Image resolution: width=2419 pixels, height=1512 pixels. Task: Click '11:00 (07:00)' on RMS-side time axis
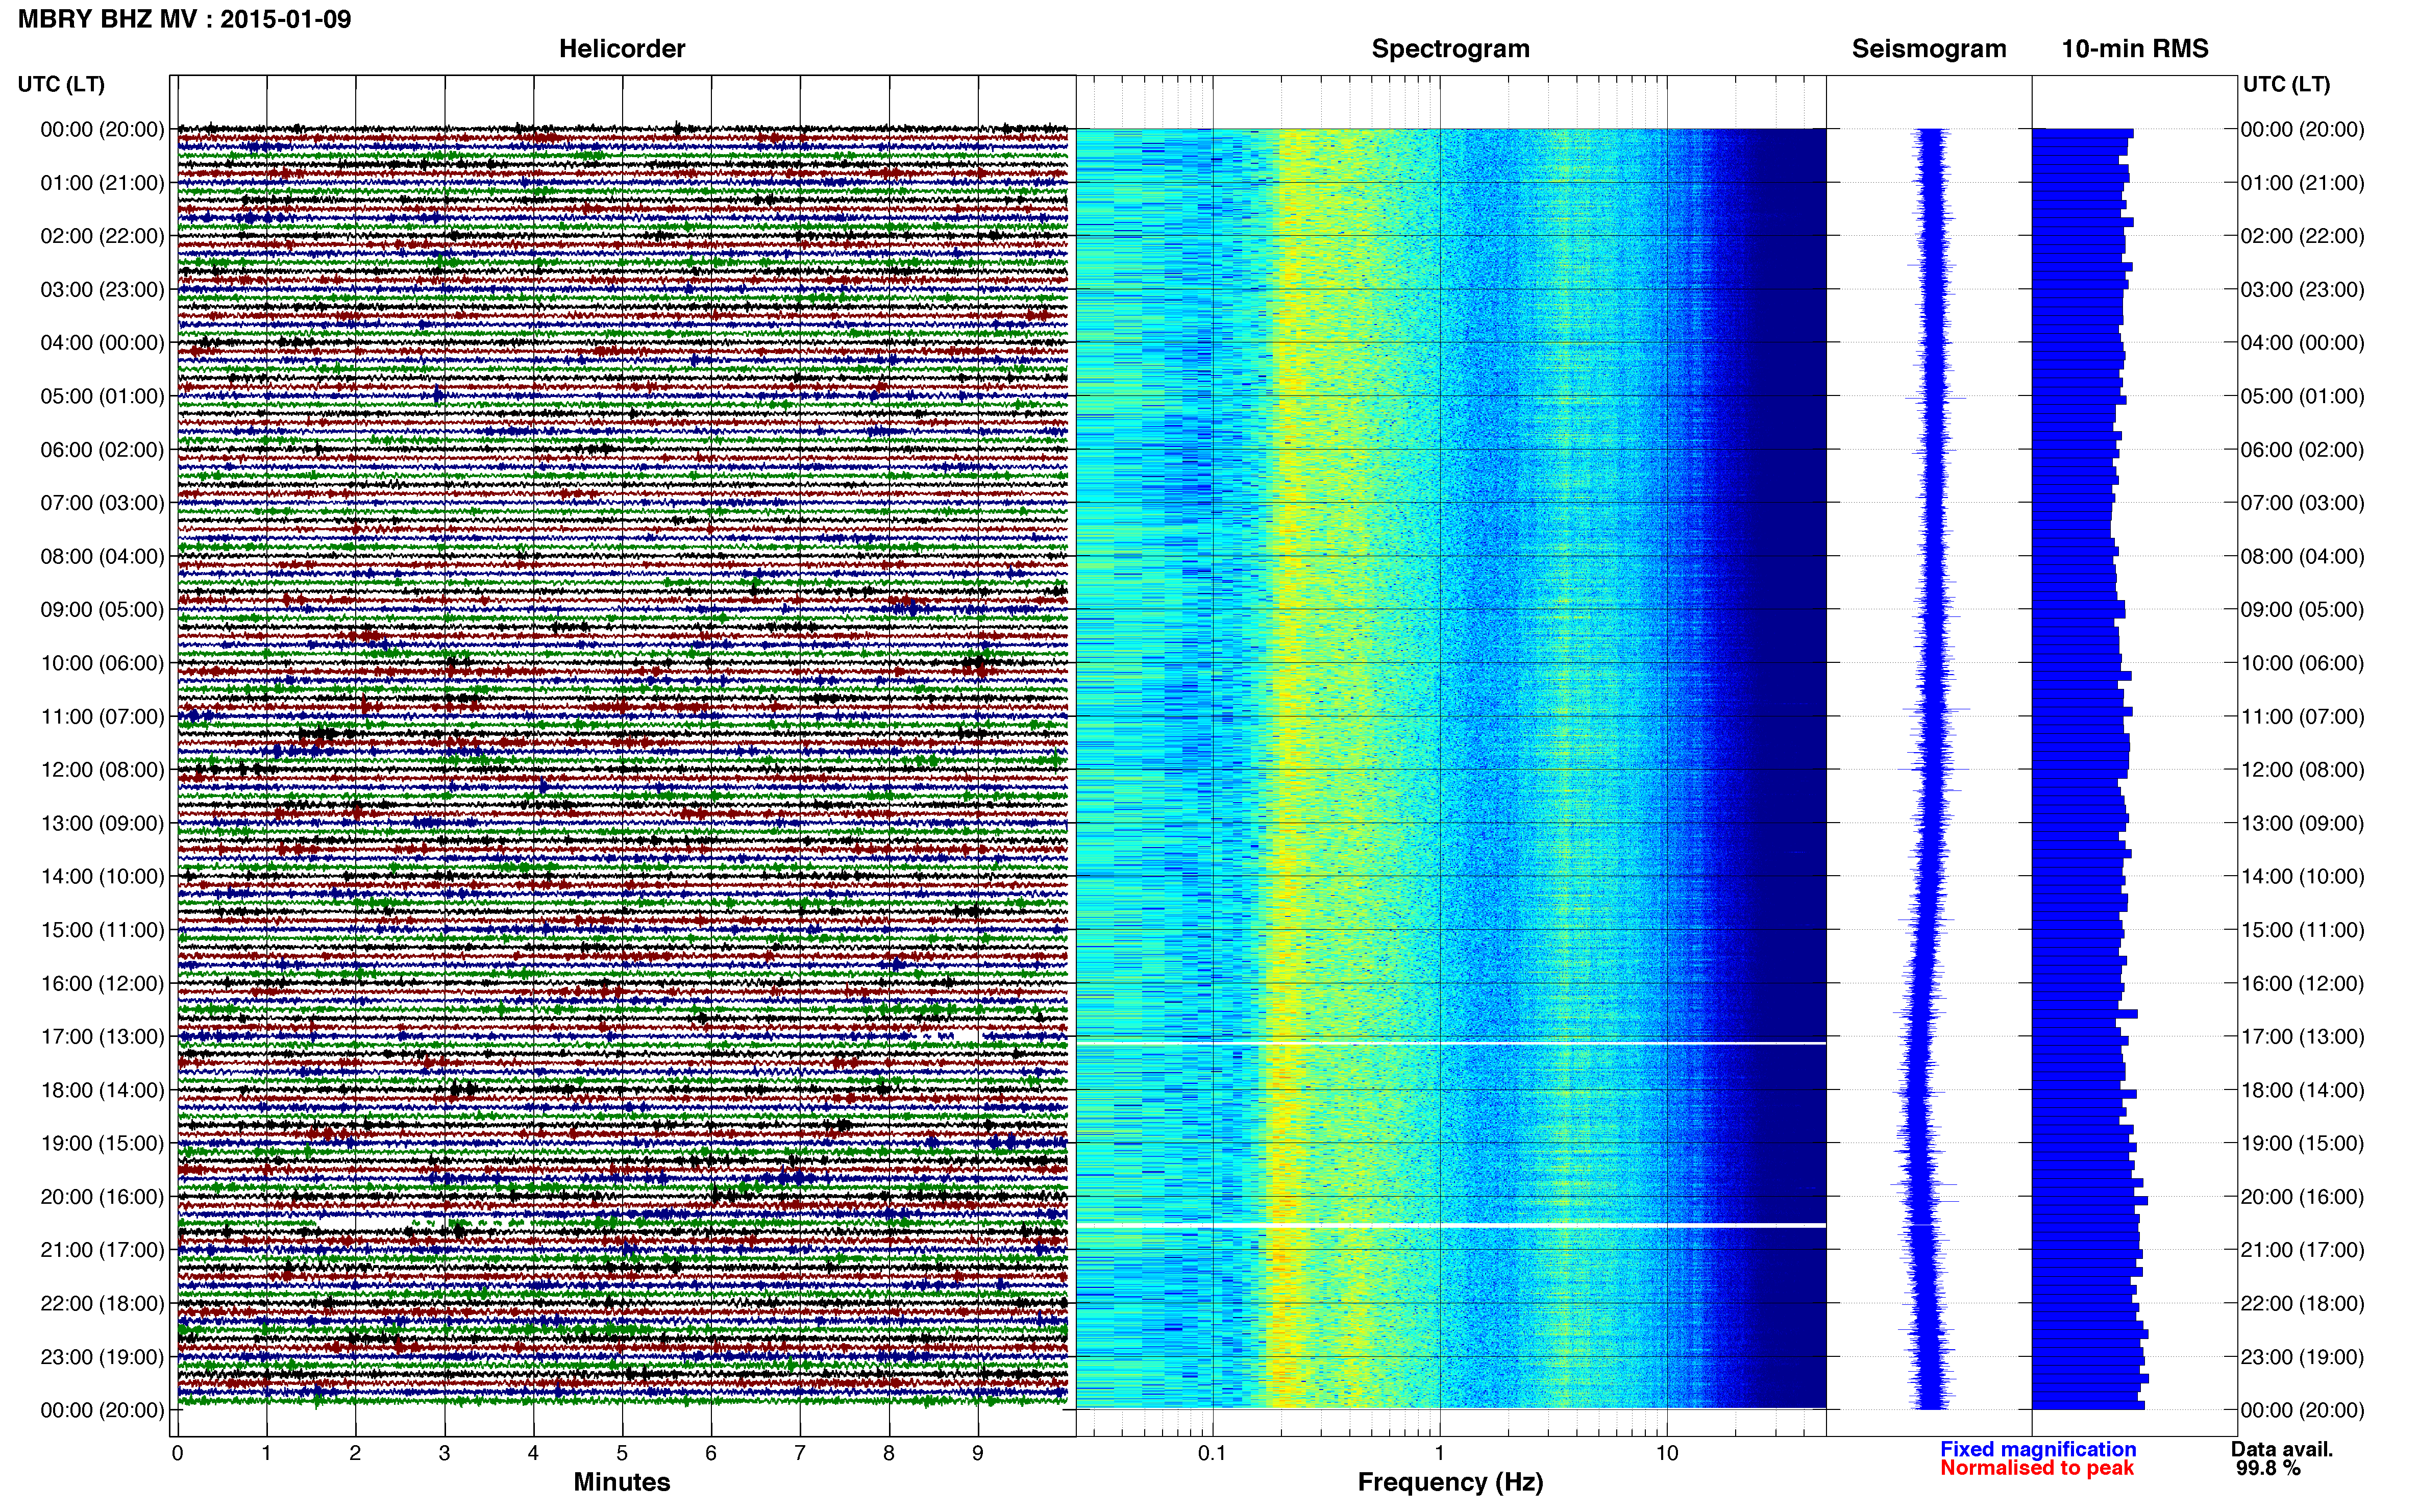click(x=2302, y=717)
